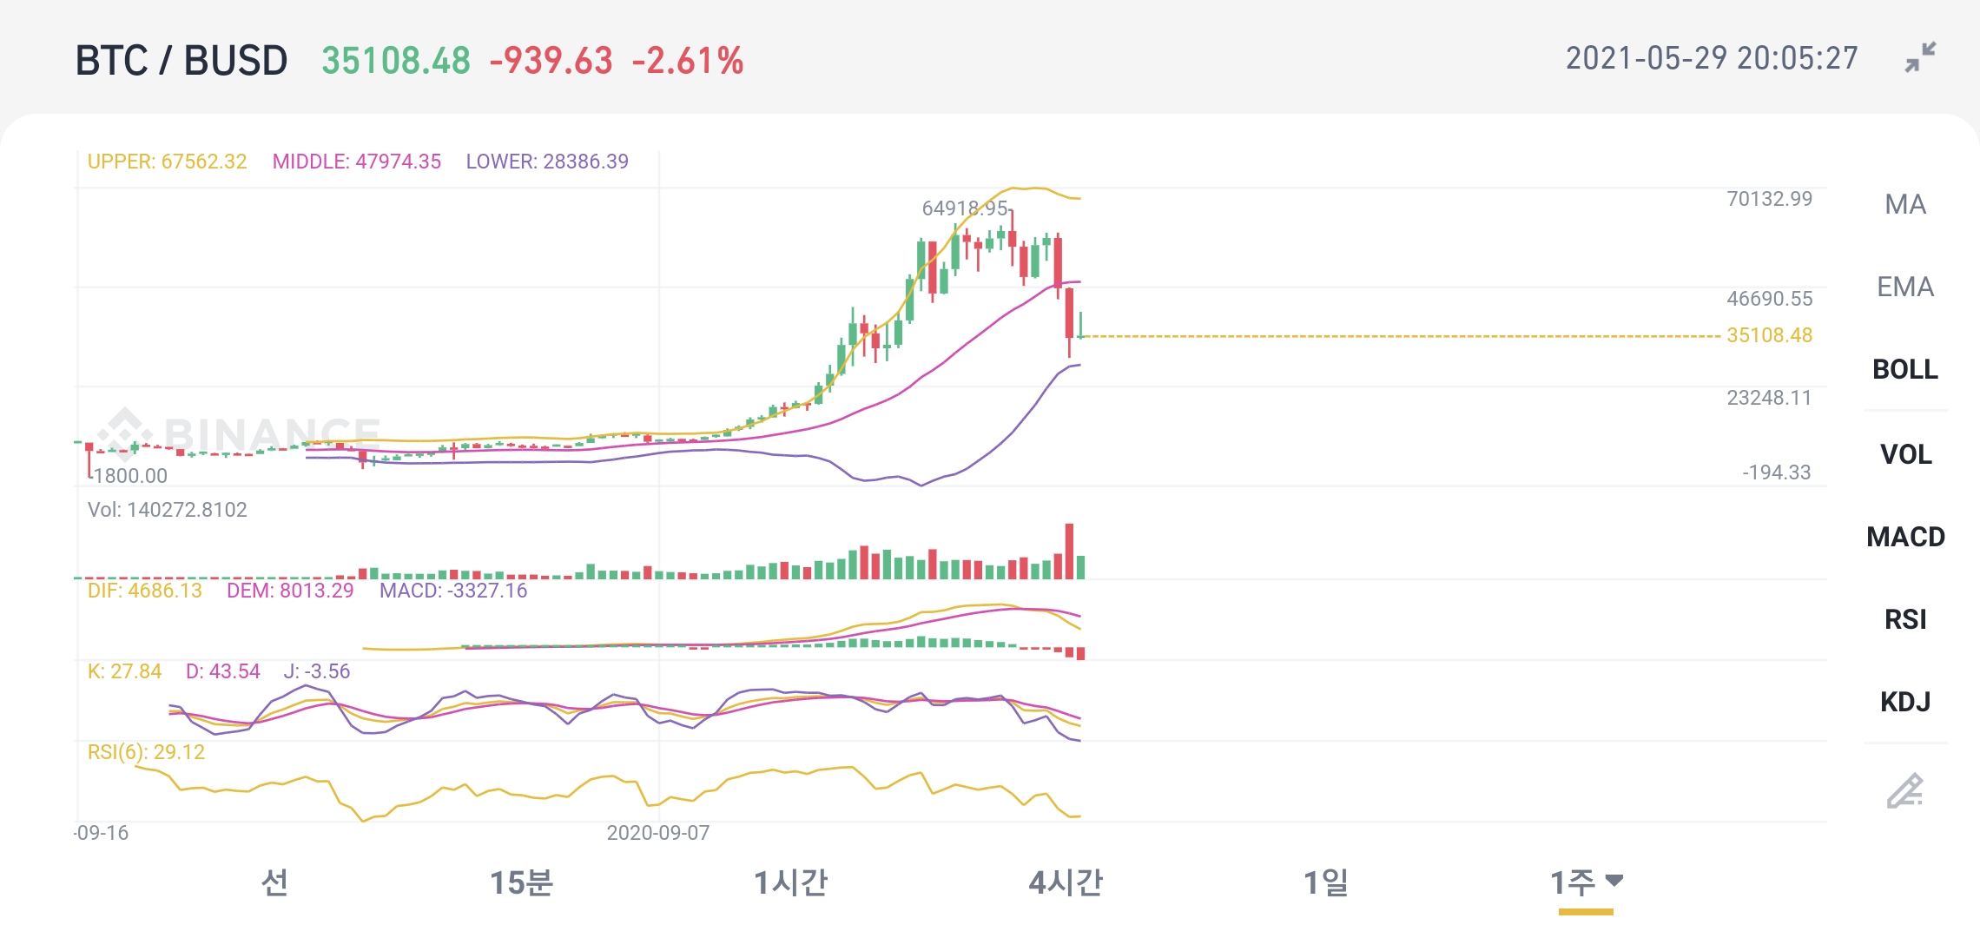Click the 35108.48 price line label
1980x938 pixels.
tap(1769, 335)
